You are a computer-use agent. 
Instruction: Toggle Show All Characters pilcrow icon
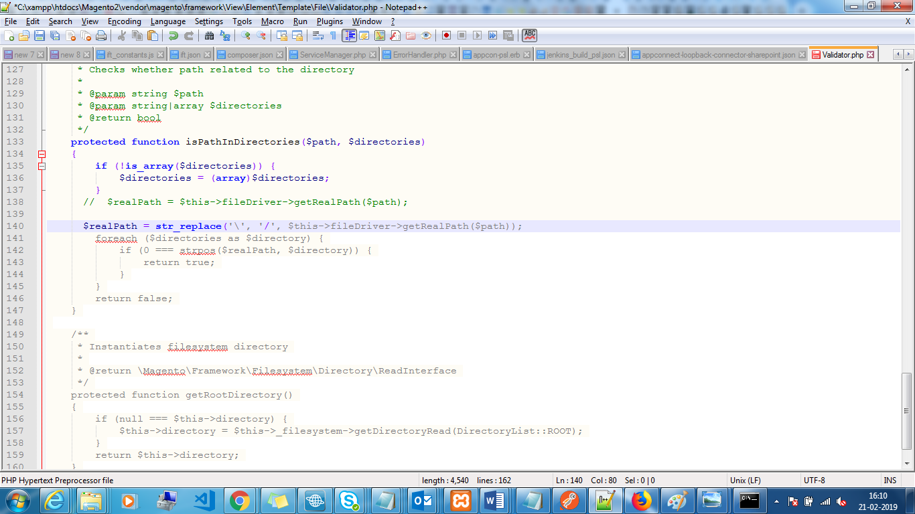pyautogui.click(x=333, y=35)
